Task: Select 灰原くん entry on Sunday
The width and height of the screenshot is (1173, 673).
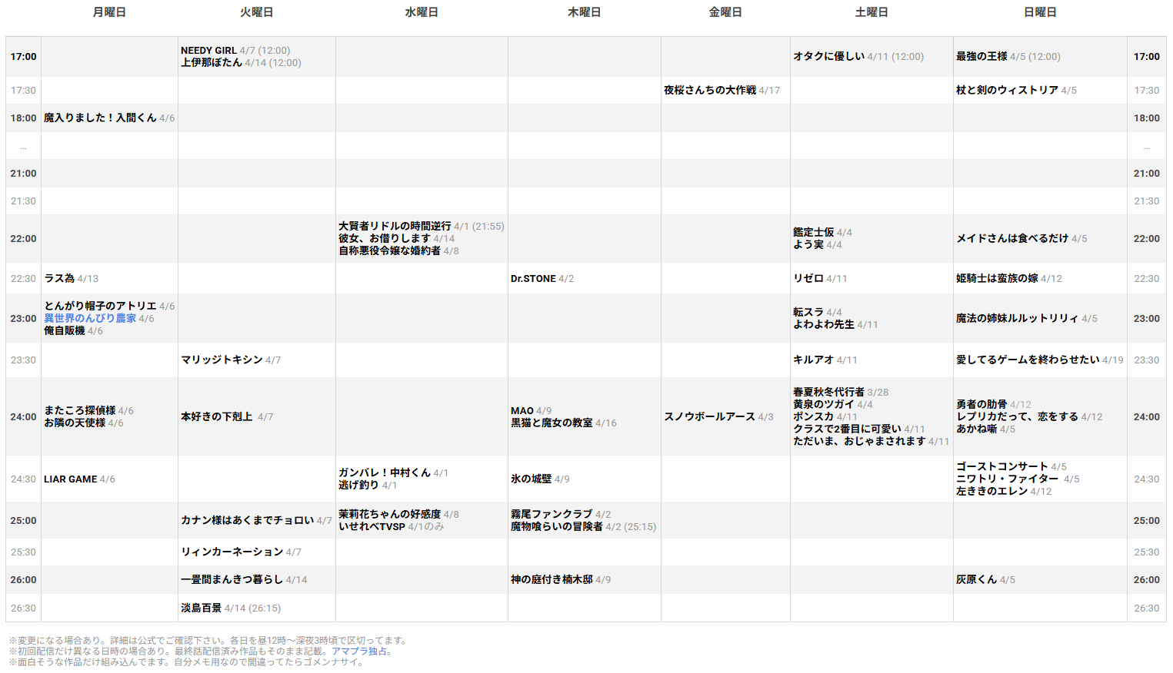Action: (976, 579)
